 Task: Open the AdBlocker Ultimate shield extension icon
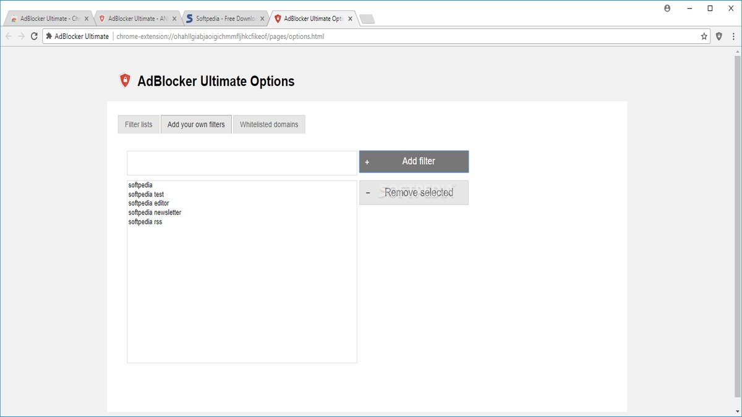point(719,36)
